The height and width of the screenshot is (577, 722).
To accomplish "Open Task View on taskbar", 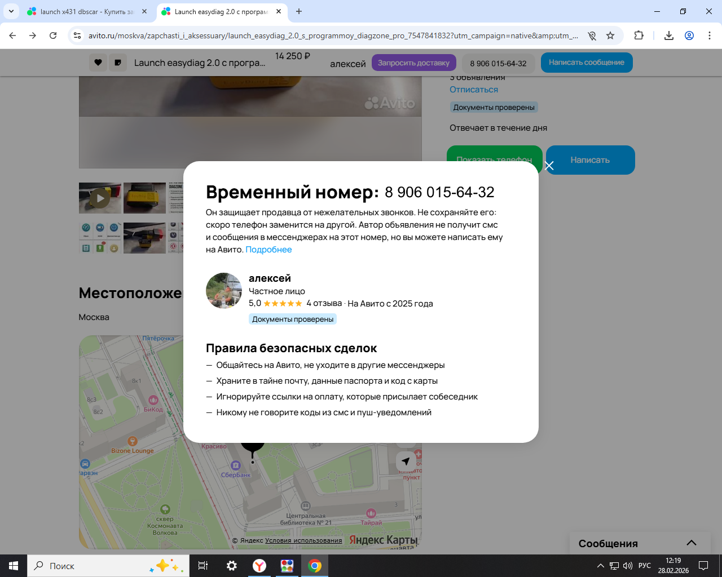I will (x=203, y=566).
